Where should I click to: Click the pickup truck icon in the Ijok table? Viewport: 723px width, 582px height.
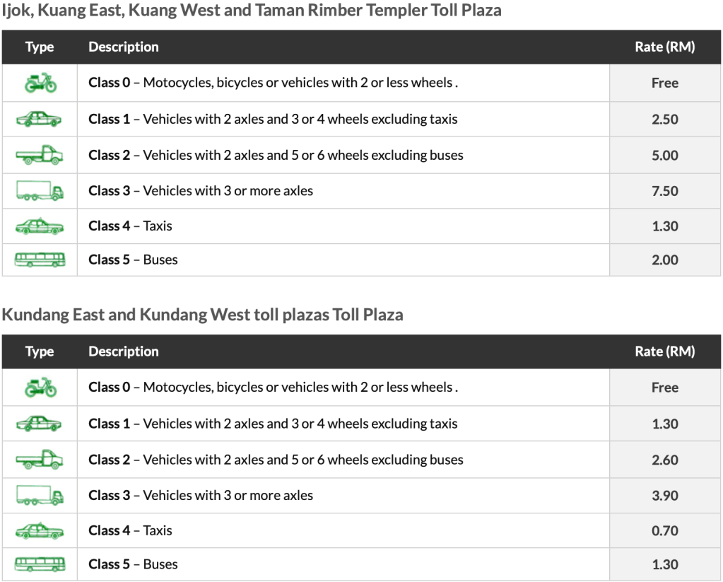pyautogui.click(x=40, y=155)
